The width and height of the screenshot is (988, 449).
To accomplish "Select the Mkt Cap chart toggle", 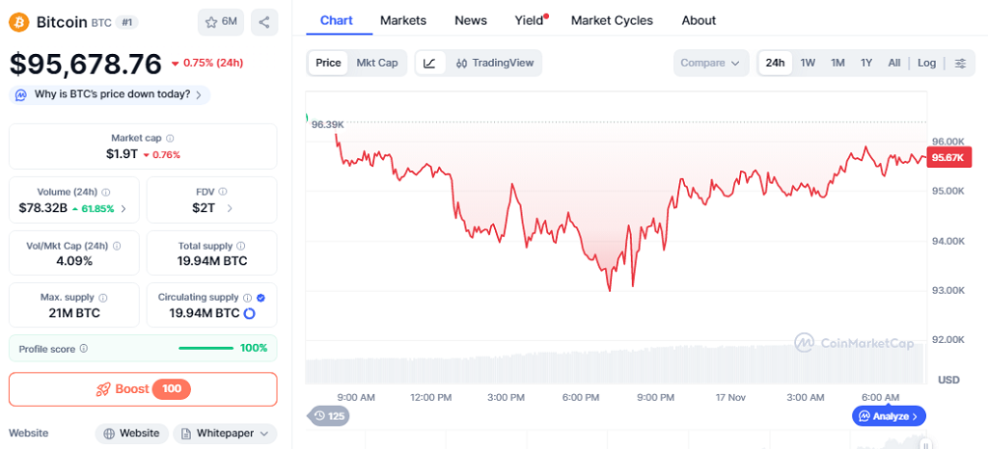I will pos(377,63).
